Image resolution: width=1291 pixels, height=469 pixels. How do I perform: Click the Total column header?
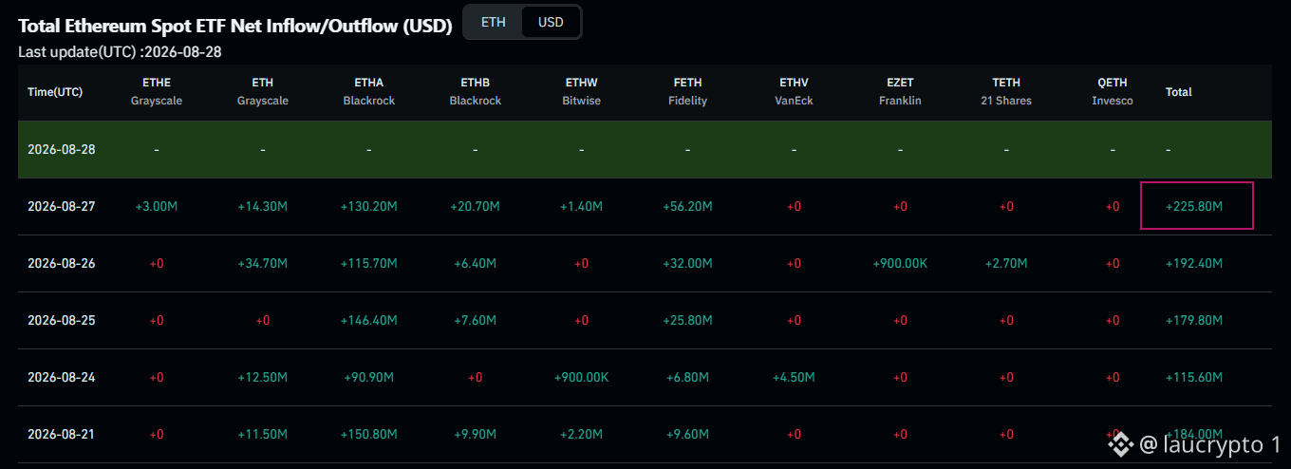click(x=1179, y=92)
